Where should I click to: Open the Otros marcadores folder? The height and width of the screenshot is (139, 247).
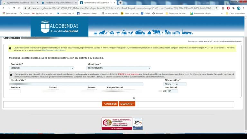point(235,14)
